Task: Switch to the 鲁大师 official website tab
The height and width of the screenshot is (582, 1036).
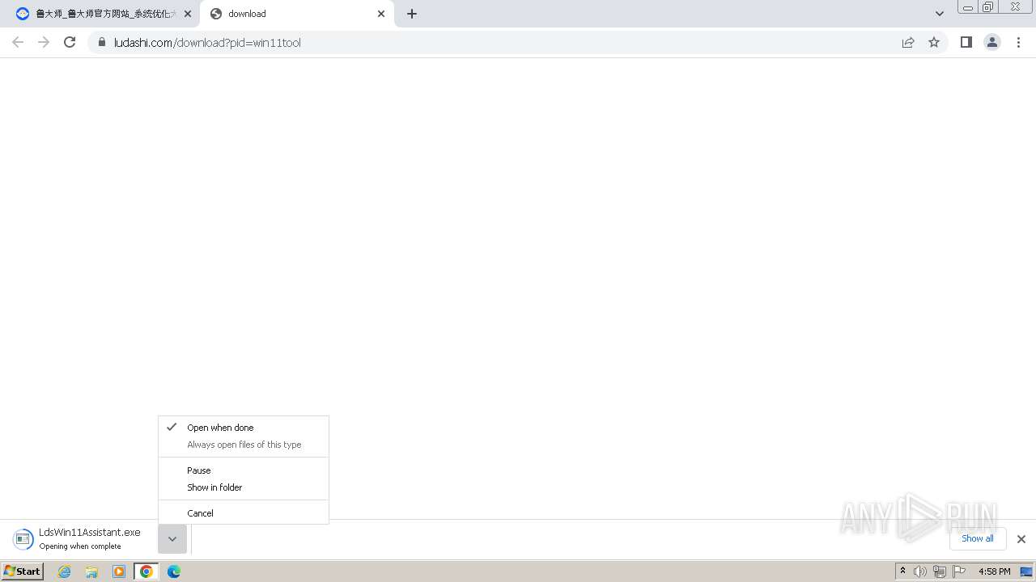Action: pos(104,14)
